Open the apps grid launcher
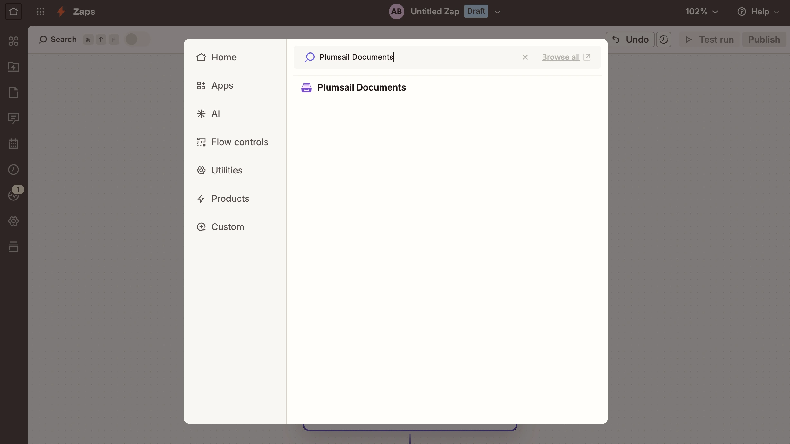 (x=40, y=12)
